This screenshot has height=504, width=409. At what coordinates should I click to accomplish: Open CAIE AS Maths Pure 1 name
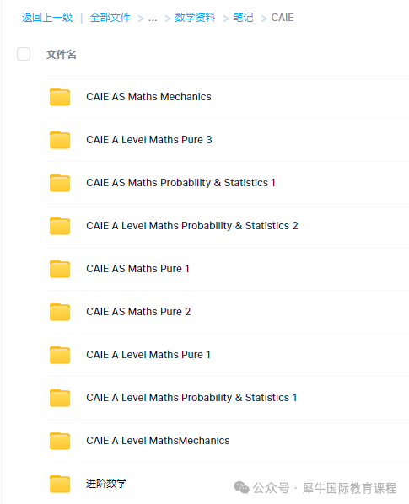(x=137, y=269)
